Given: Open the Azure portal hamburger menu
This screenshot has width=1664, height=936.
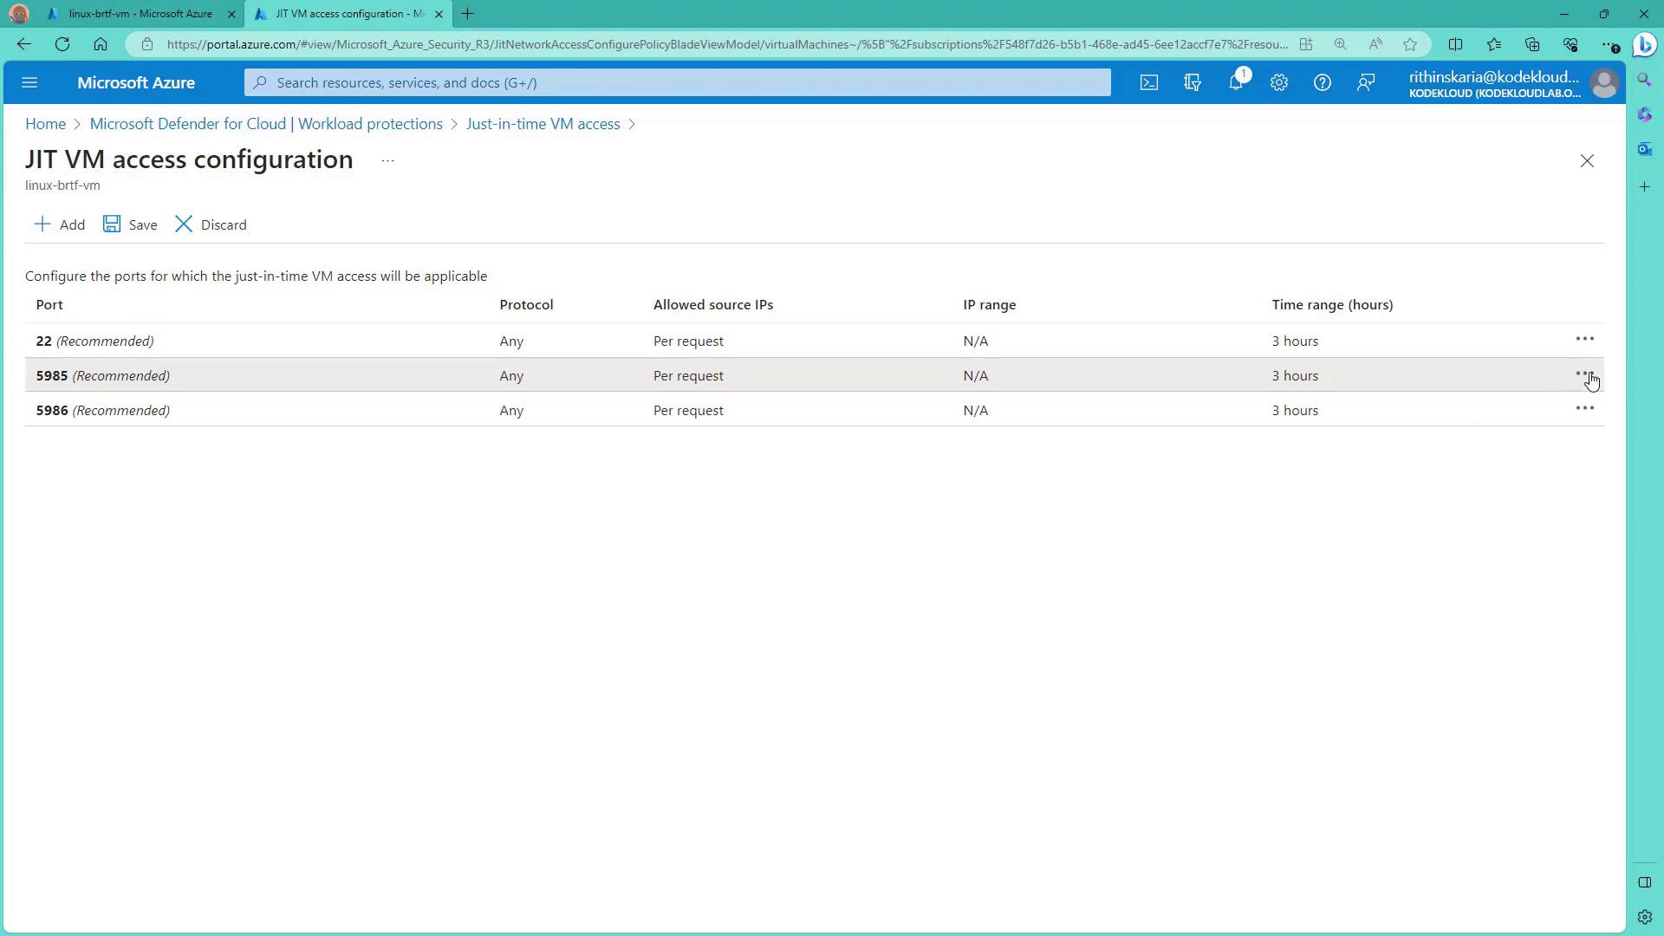Looking at the screenshot, I should pos(29,82).
